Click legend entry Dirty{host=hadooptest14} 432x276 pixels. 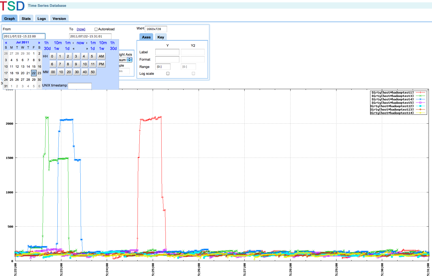pyautogui.click(x=392, y=113)
